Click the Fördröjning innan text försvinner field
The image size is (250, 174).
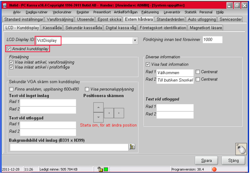coord(212,40)
